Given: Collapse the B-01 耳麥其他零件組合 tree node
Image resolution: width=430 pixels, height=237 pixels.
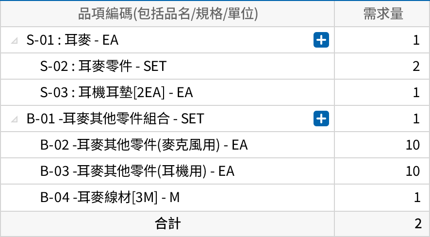Looking at the screenshot, I should [x=15, y=118].
